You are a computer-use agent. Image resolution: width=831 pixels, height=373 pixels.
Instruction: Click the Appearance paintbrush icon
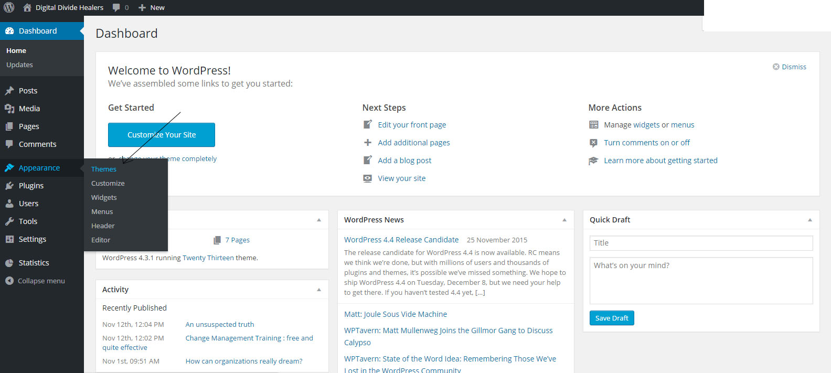pyautogui.click(x=9, y=168)
